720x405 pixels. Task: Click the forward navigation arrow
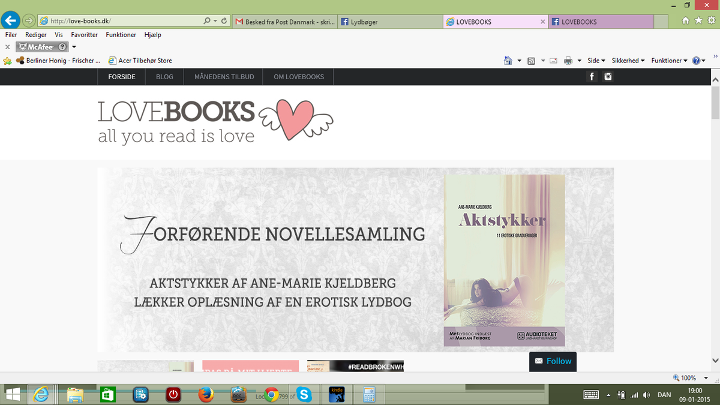coord(28,21)
